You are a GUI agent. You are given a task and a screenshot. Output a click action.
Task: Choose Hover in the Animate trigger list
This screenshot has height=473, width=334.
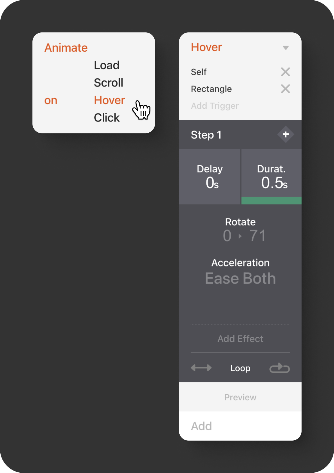click(109, 100)
